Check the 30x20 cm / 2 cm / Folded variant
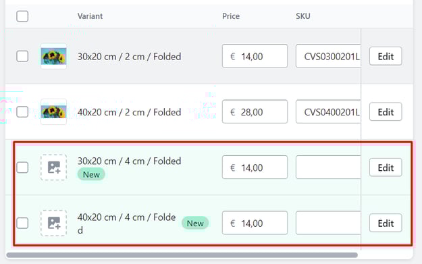Image resolution: width=422 pixels, height=264 pixels. click(x=22, y=56)
